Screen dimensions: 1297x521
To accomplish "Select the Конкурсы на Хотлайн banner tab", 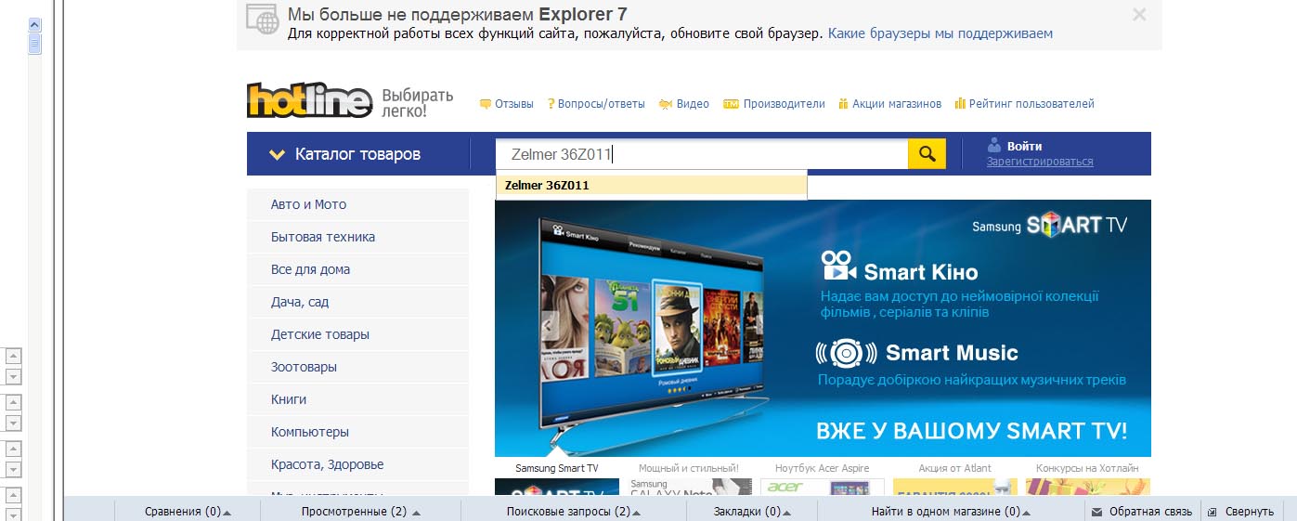I will (1087, 468).
